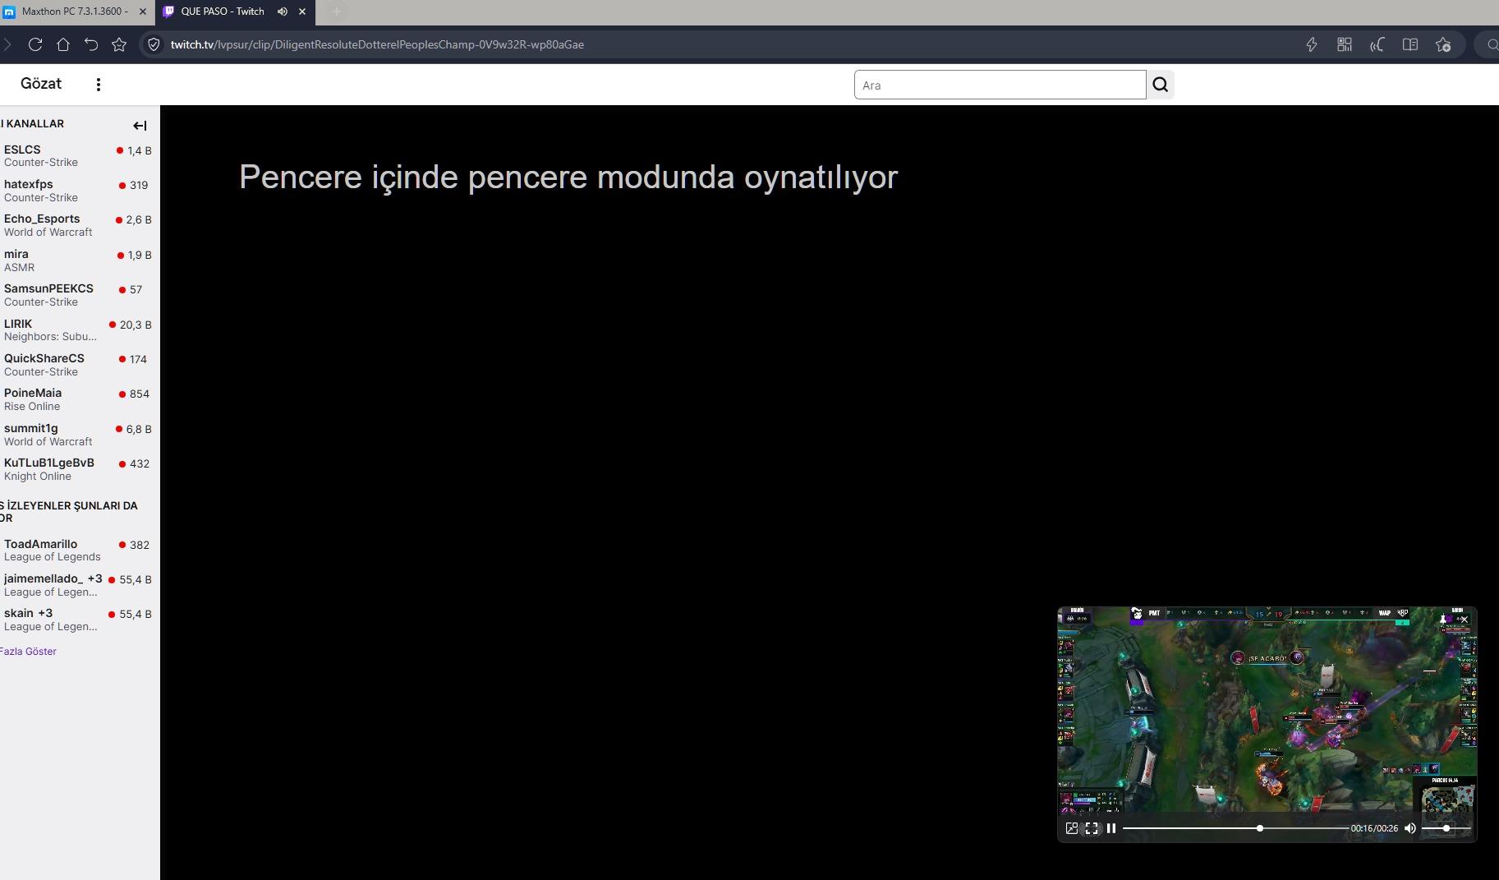Open summit1g channel
Image resolution: width=1499 pixels, height=880 pixels.
point(78,435)
